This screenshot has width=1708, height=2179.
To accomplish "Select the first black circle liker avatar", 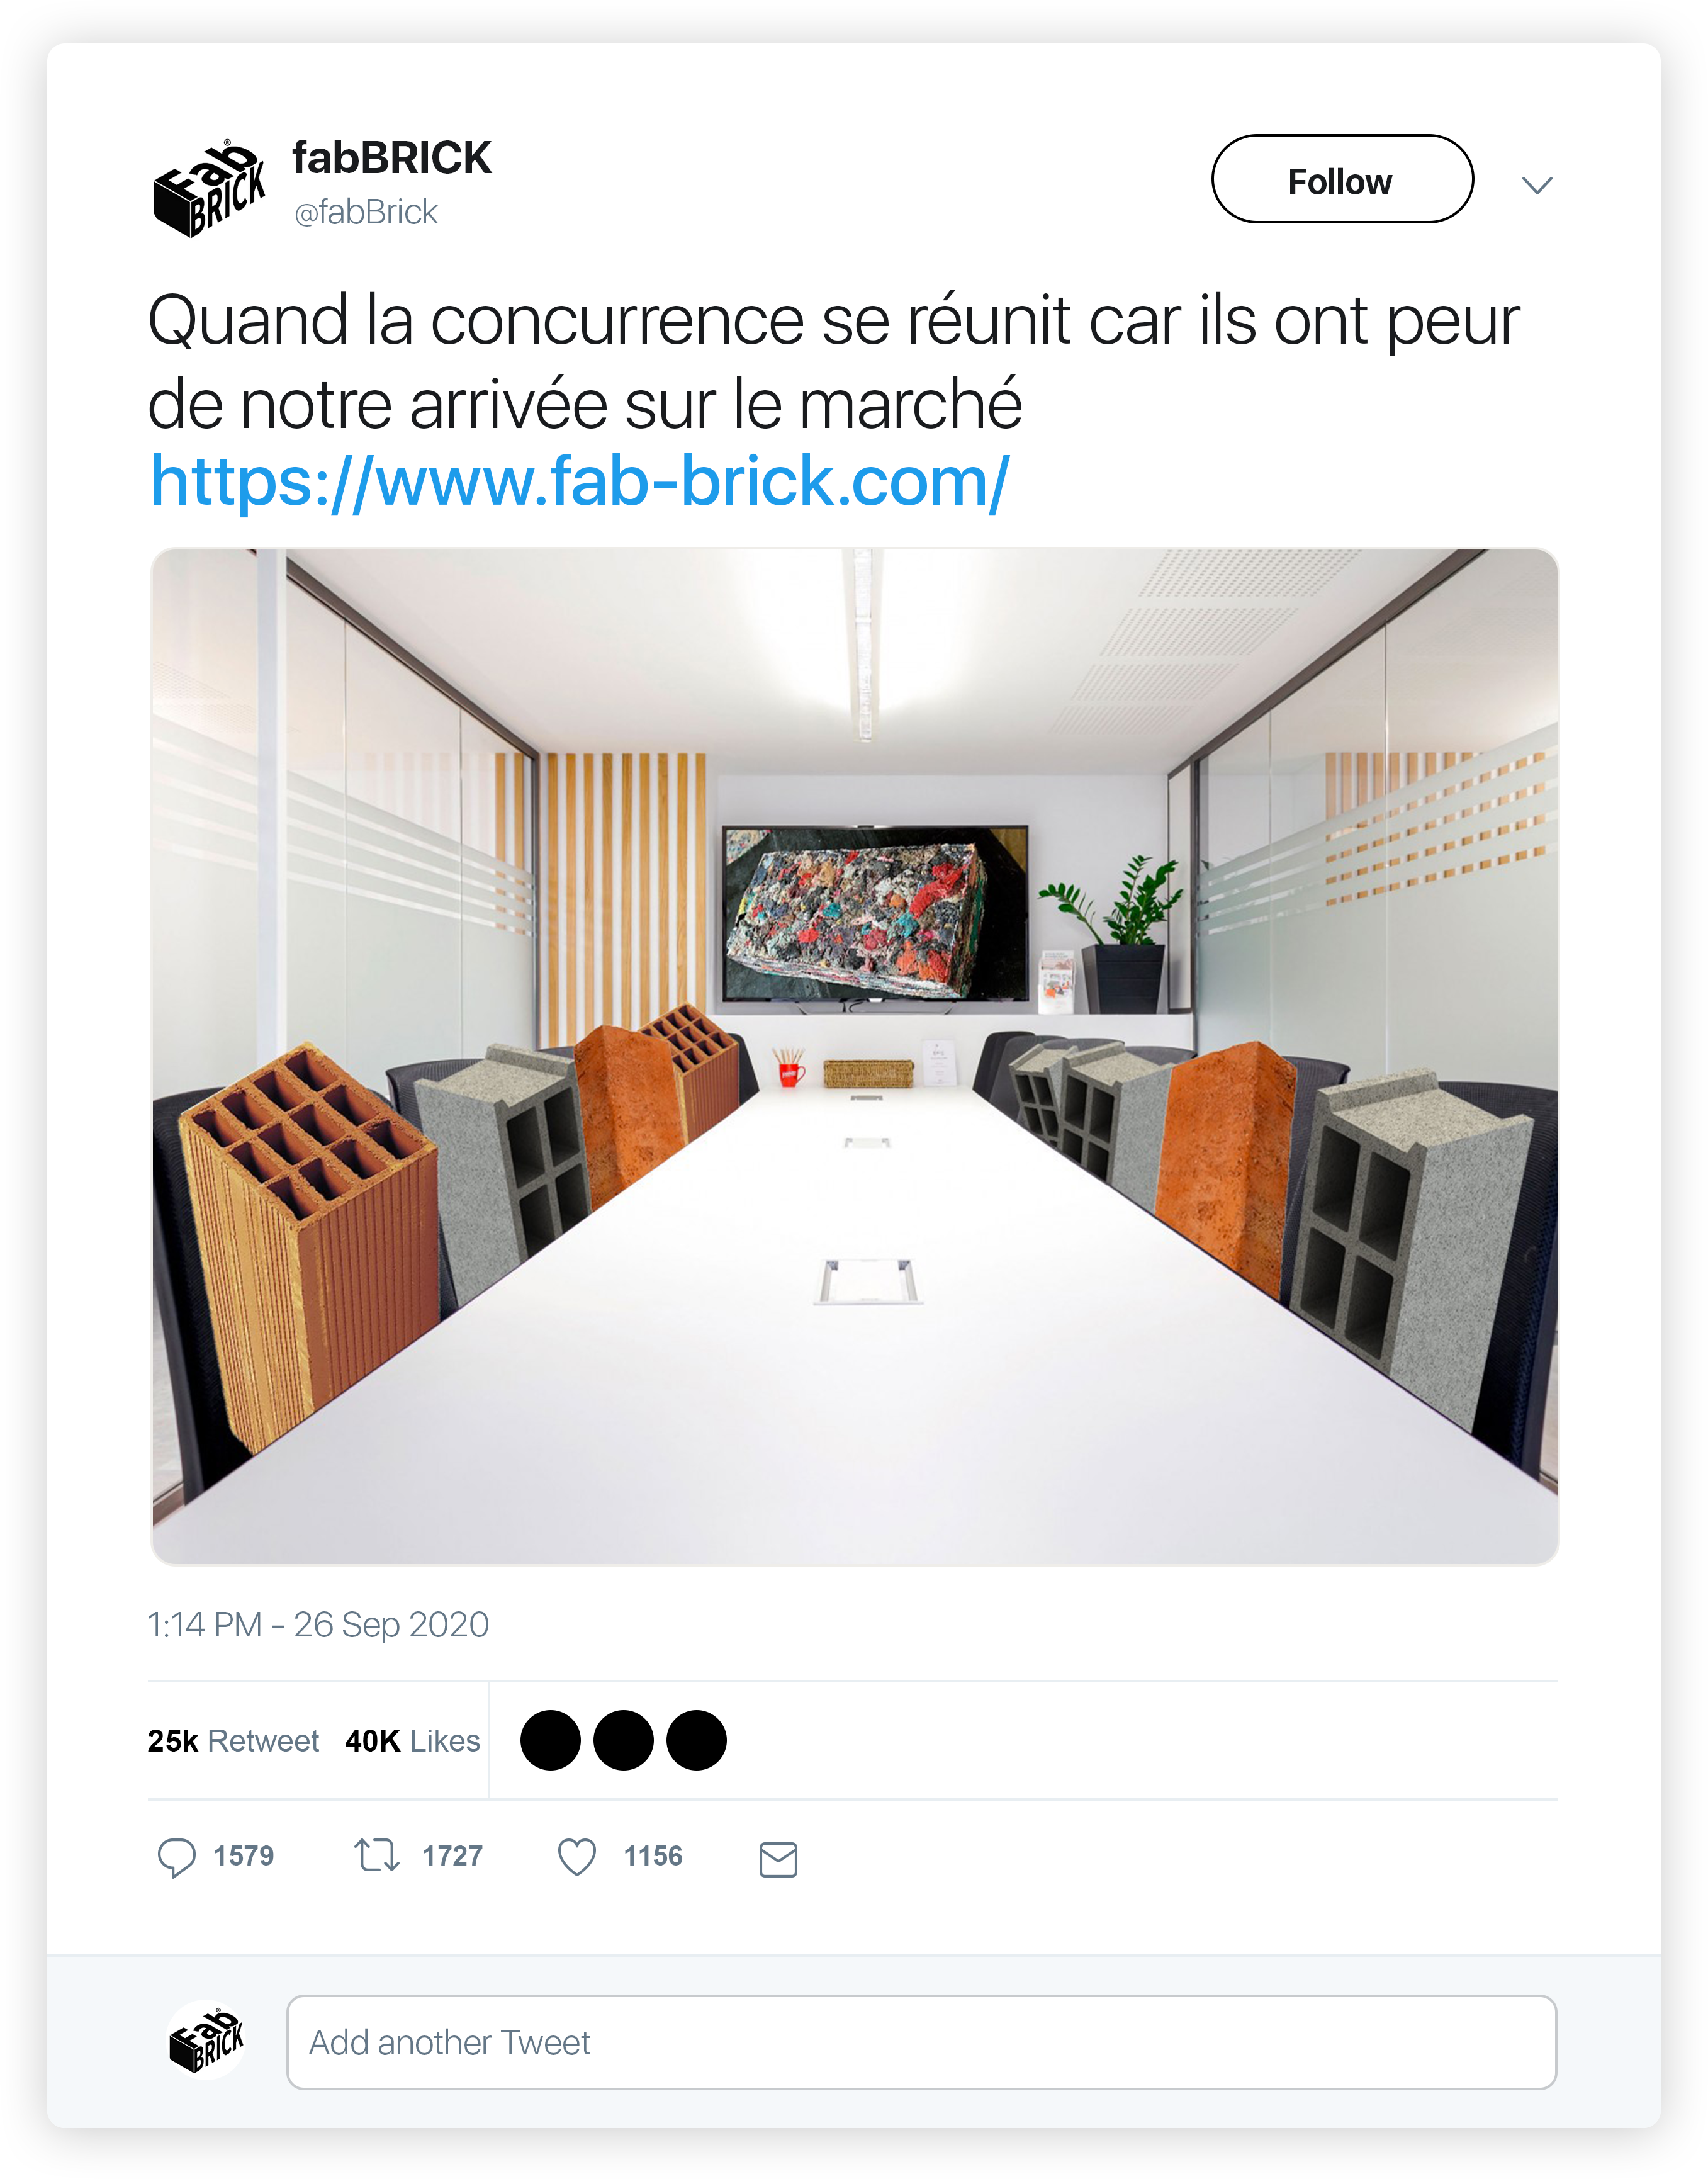I will [x=550, y=1740].
